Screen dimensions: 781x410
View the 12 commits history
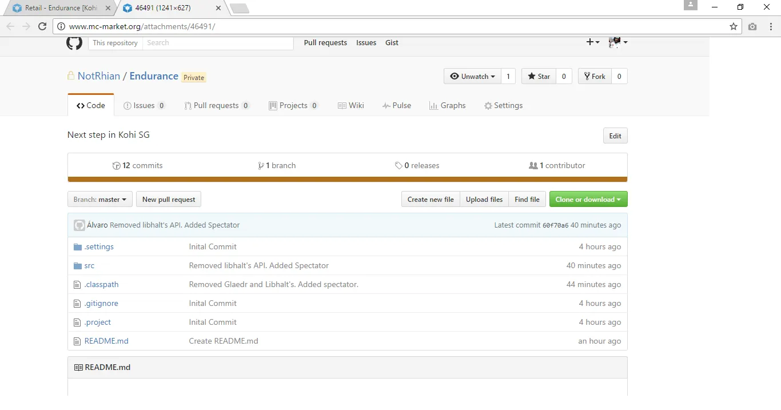pos(138,165)
